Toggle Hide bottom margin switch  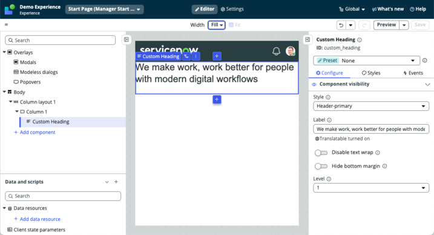pyautogui.click(x=321, y=166)
